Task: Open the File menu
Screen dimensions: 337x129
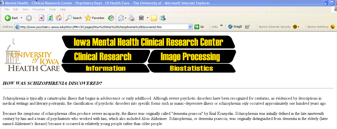Action: point(7,9)
